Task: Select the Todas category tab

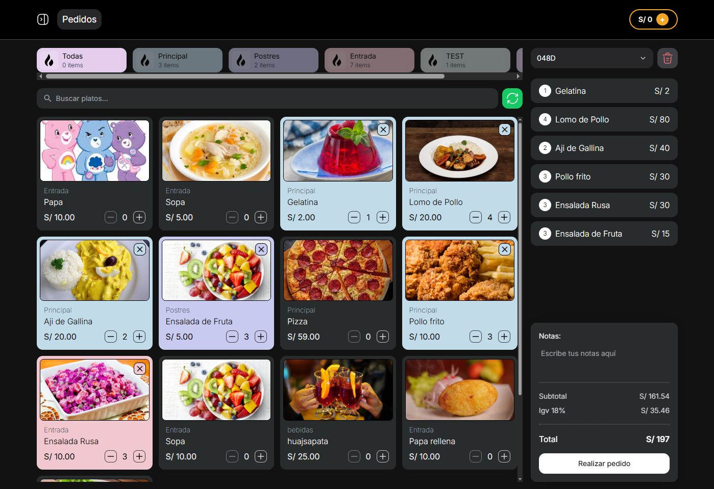Action: [82, 60]
